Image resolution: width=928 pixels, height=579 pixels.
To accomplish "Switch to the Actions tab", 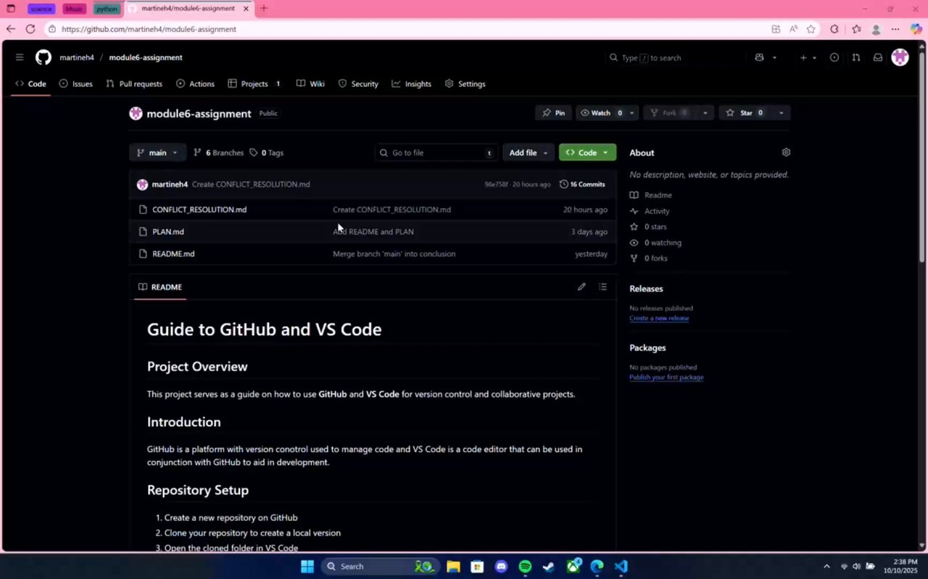I will [x=195, y=84].
